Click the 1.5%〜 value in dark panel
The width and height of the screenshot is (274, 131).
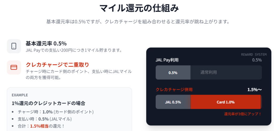[x=254, y=90]
